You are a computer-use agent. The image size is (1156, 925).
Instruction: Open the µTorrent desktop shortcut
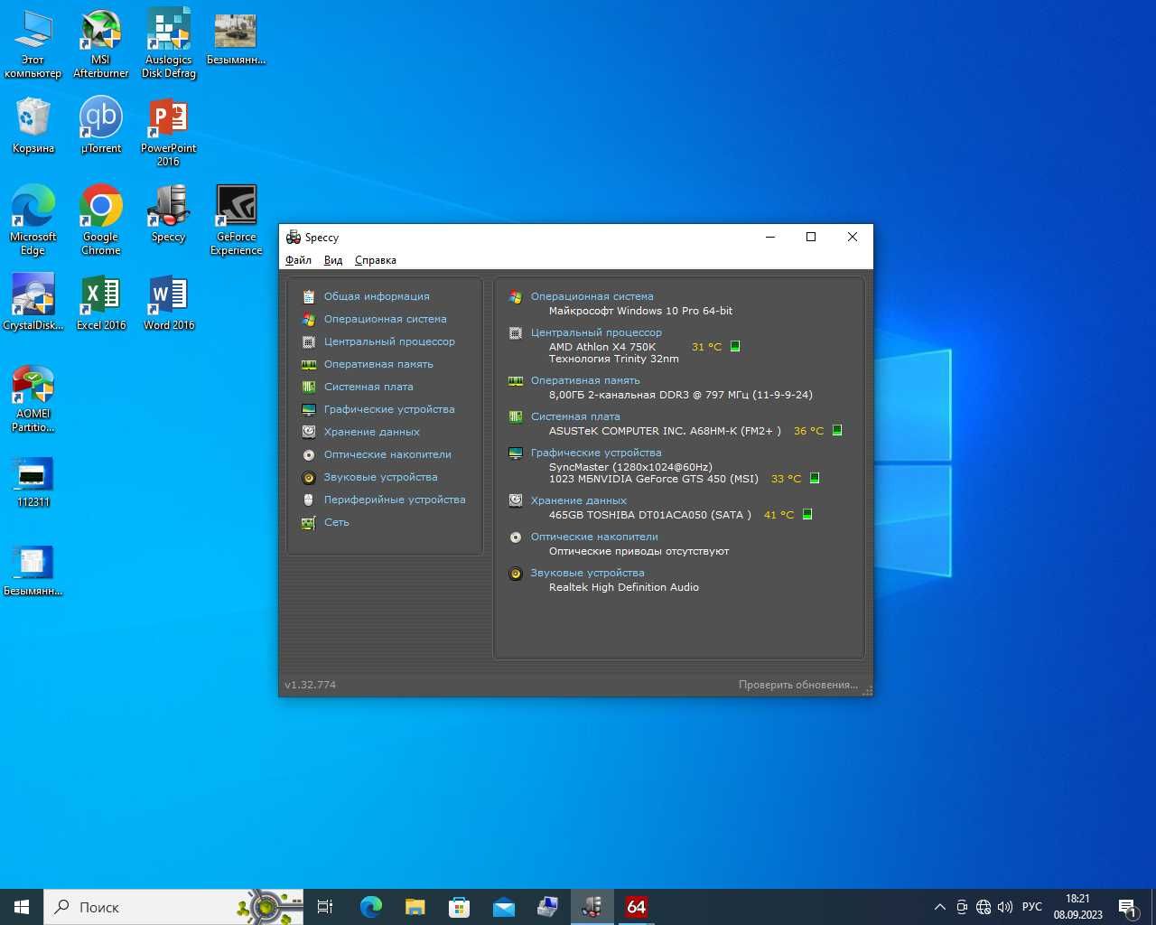(x=101, y=125)
